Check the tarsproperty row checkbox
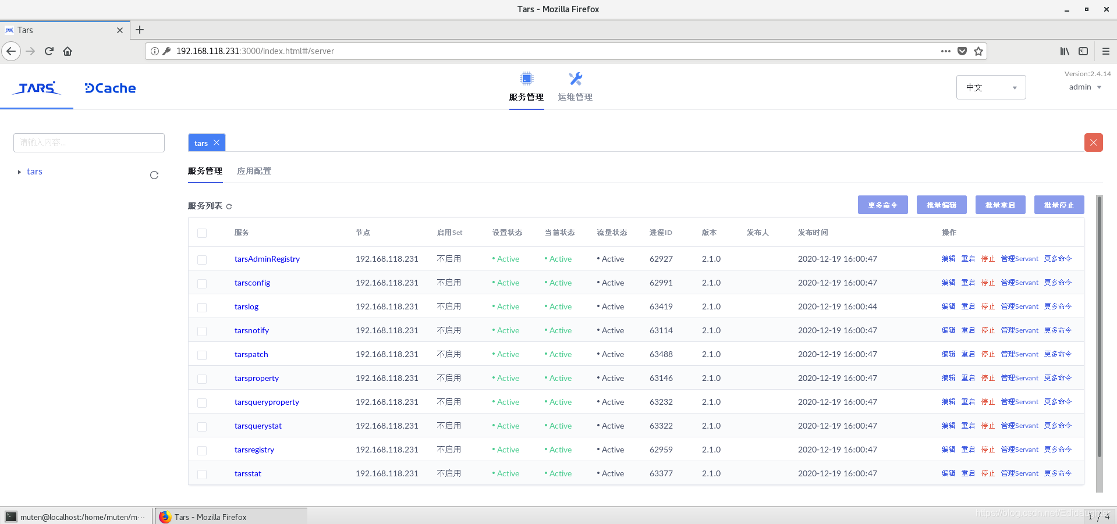 pos(202,379)
